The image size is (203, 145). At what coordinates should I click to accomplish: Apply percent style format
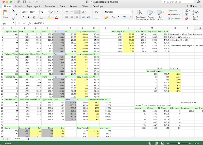113,17
